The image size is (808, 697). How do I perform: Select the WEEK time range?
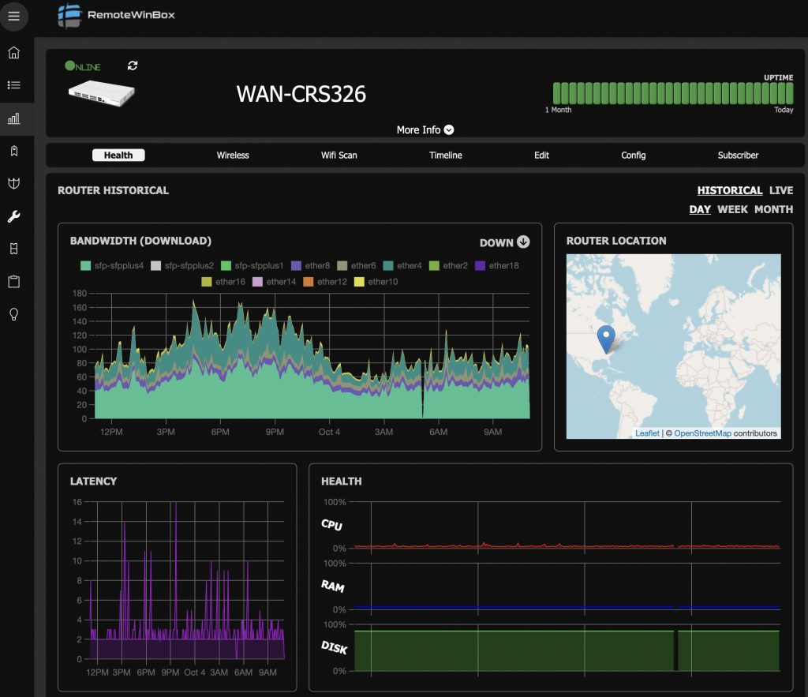coord(732,209)
